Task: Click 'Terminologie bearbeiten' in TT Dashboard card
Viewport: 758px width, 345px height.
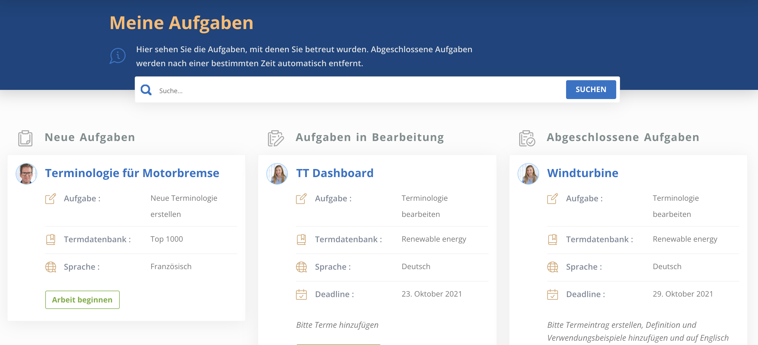Action: pos(425,206)
